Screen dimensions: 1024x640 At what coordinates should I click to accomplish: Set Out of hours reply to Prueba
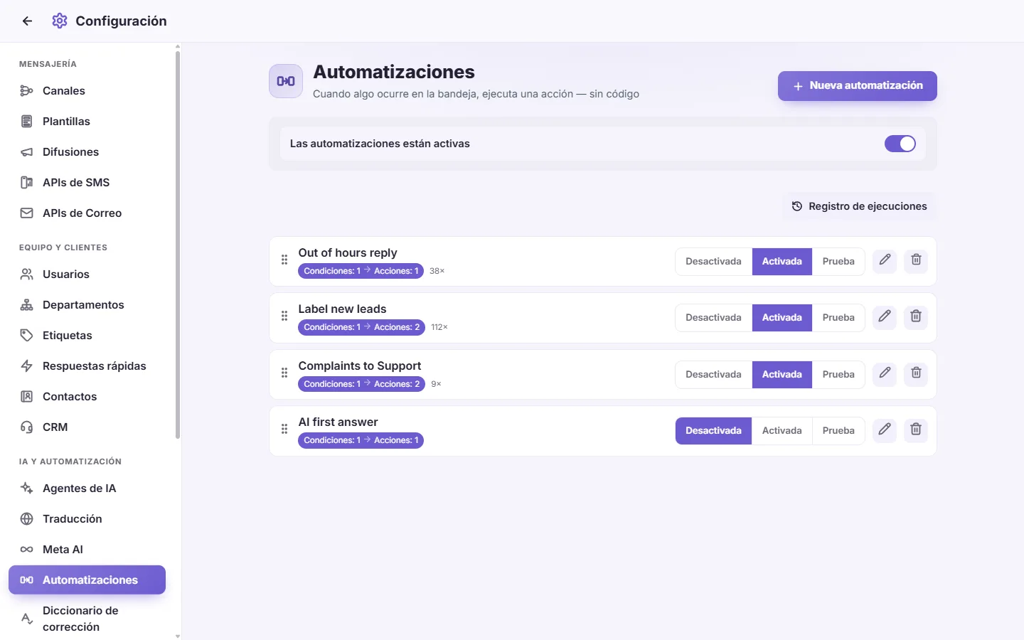tap(838, 262)
